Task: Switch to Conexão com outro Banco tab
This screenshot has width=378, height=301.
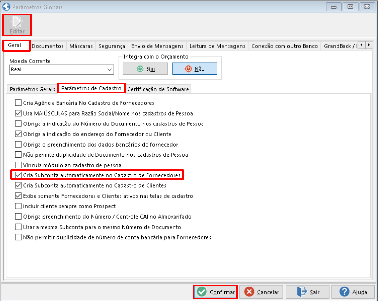Action: coord(284,46)
